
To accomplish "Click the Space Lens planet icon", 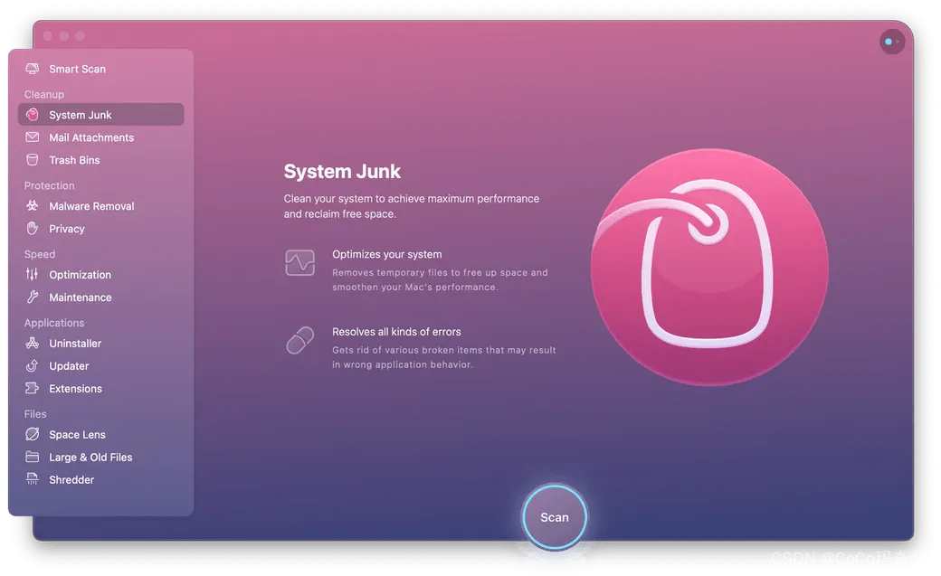I will coord(33,434).
